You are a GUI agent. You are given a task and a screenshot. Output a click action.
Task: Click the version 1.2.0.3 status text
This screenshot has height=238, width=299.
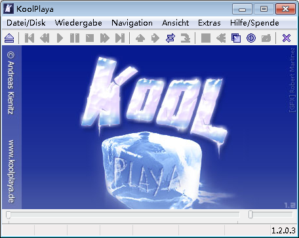pyautogui.click(x=283, y=230)
